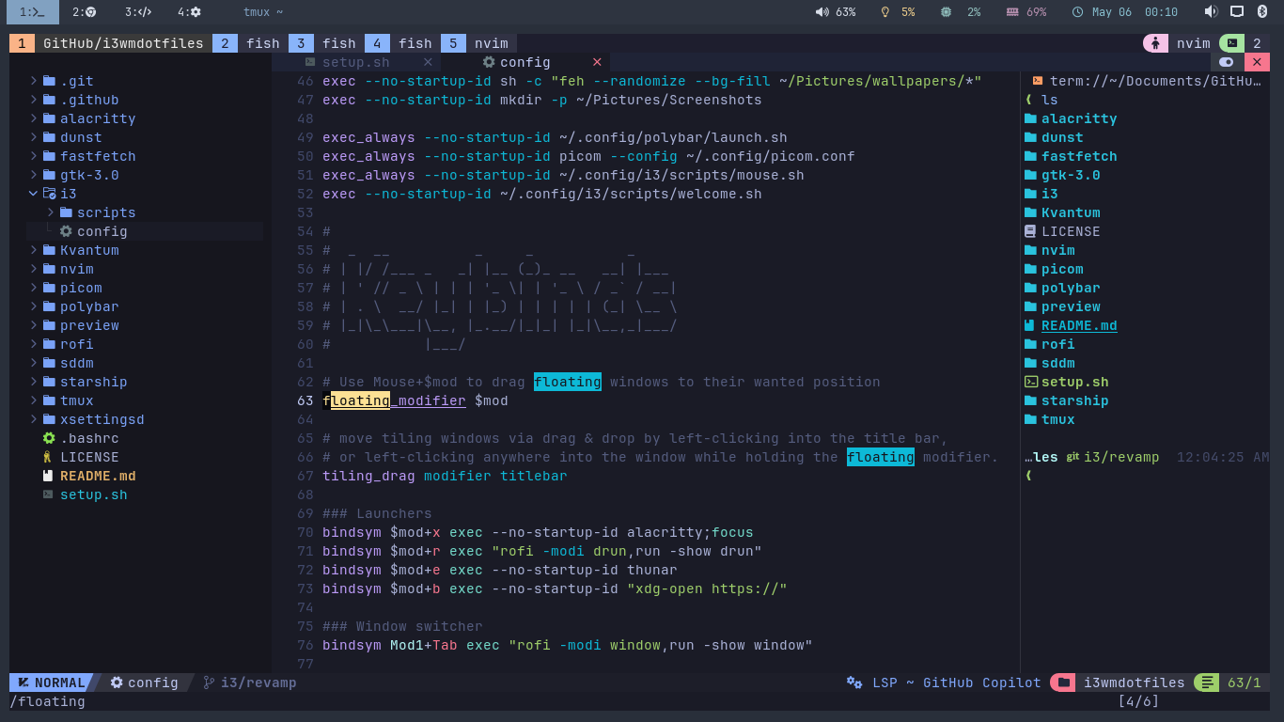Click the LSP gears icon in the statusline

(x=854, y=683)
